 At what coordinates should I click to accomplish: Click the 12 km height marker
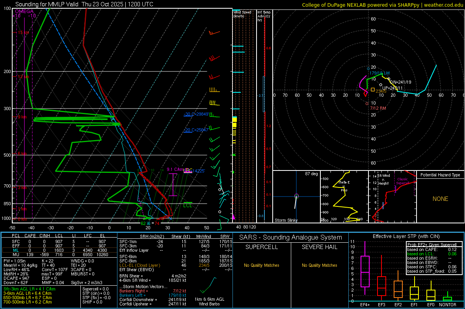[x=23, y=77]
